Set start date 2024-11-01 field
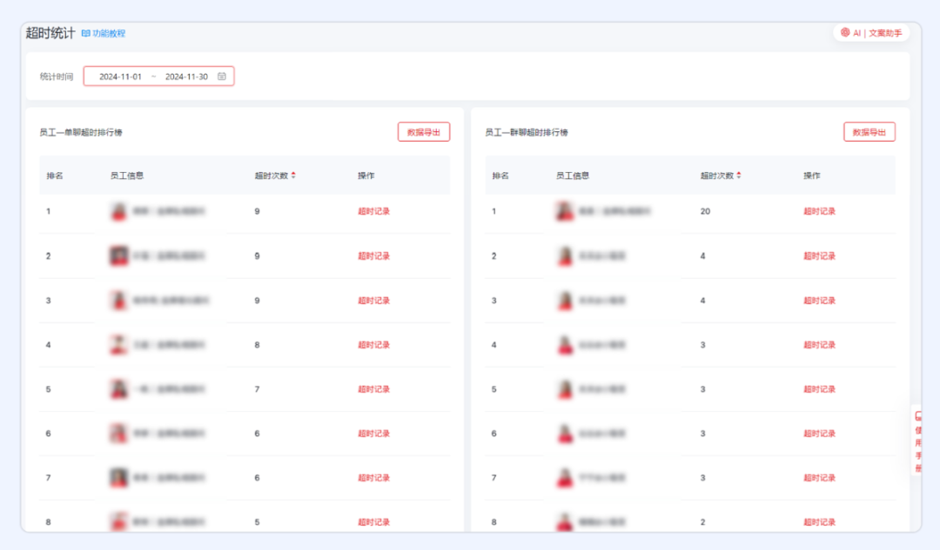The image size is (940, 550). [x=120, y=76]
